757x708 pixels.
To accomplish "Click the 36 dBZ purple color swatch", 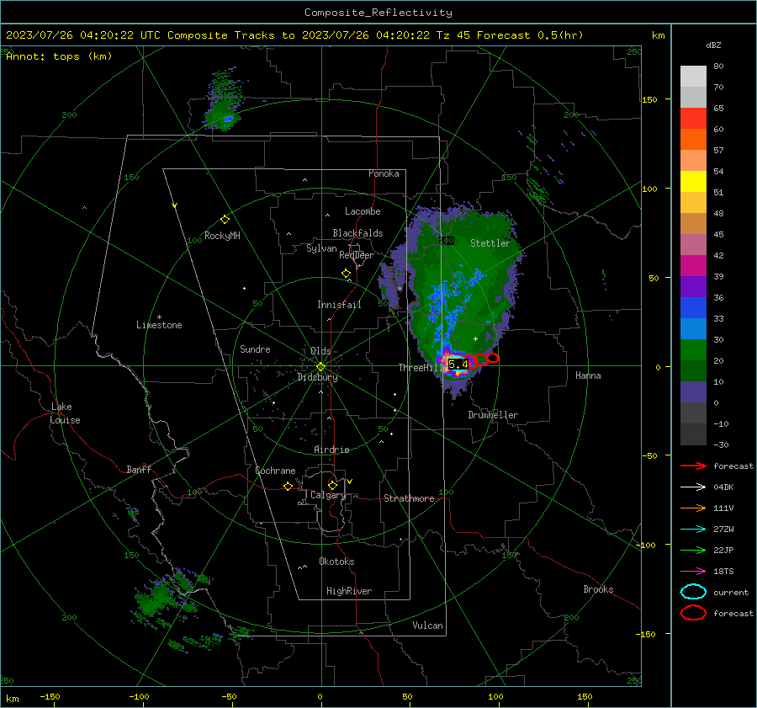I will click(693, 287).
